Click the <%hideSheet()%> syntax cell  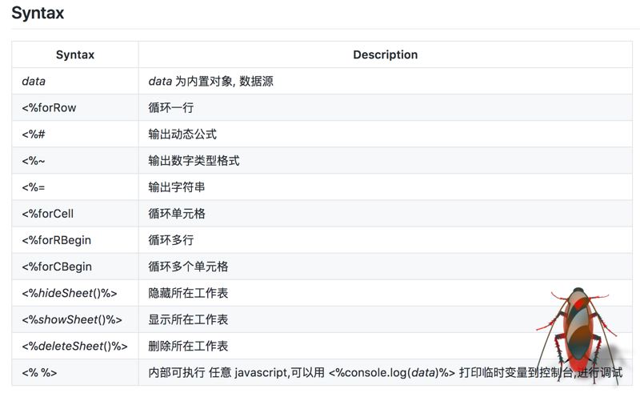pyautogui.click(x=70, y=293)
